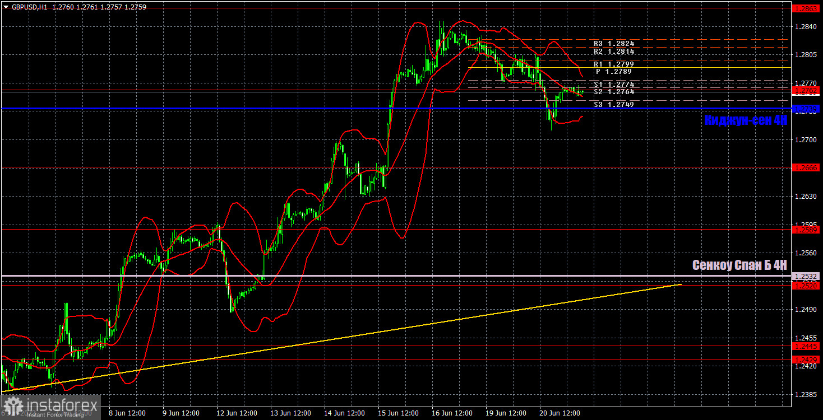Click the 1.2630 price axis value
This screenshot has height=420, width=823.
[804, 197]
